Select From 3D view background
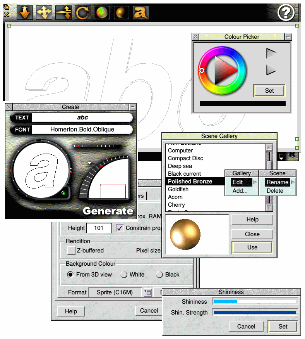This screenshot has height=339, width=305. pos(70,274)
